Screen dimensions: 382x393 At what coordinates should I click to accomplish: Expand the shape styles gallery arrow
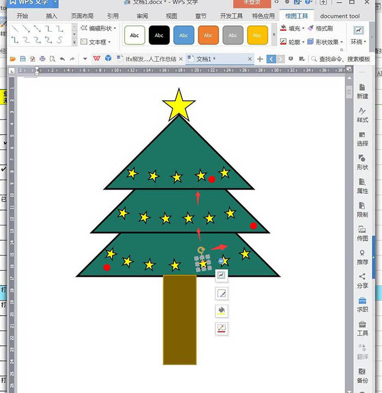coord(274,35)
